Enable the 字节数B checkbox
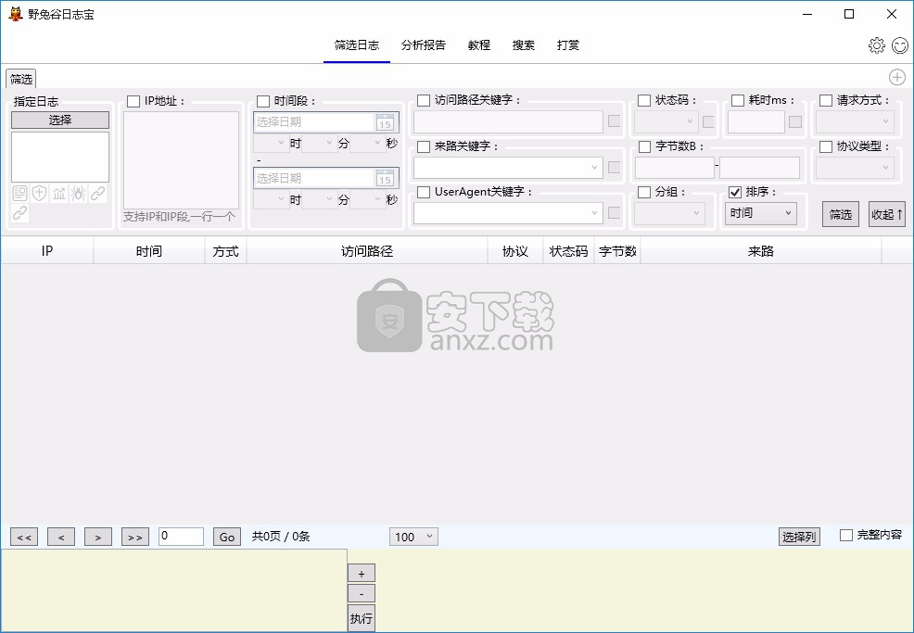The height and width of the screenshot is (633, 914). [x=644, y=146]
